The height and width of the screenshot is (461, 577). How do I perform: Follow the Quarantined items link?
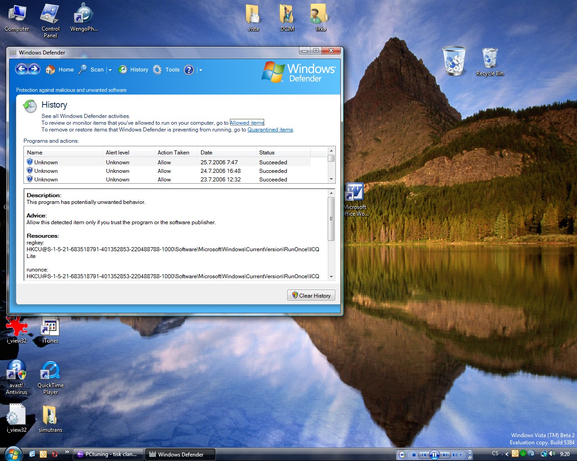coord(270,130)
